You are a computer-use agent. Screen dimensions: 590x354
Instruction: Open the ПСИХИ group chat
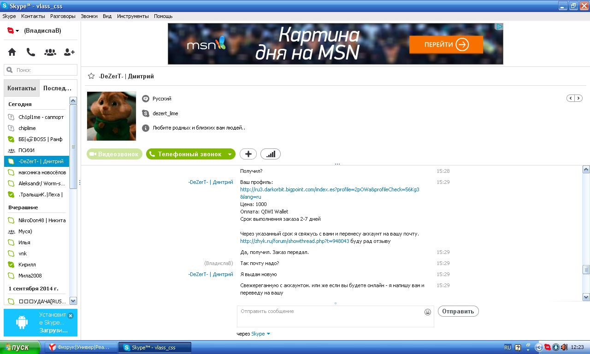click(37, 150)
